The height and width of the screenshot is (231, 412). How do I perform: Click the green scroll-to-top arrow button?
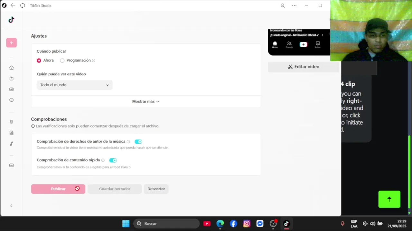click(389, 199)
